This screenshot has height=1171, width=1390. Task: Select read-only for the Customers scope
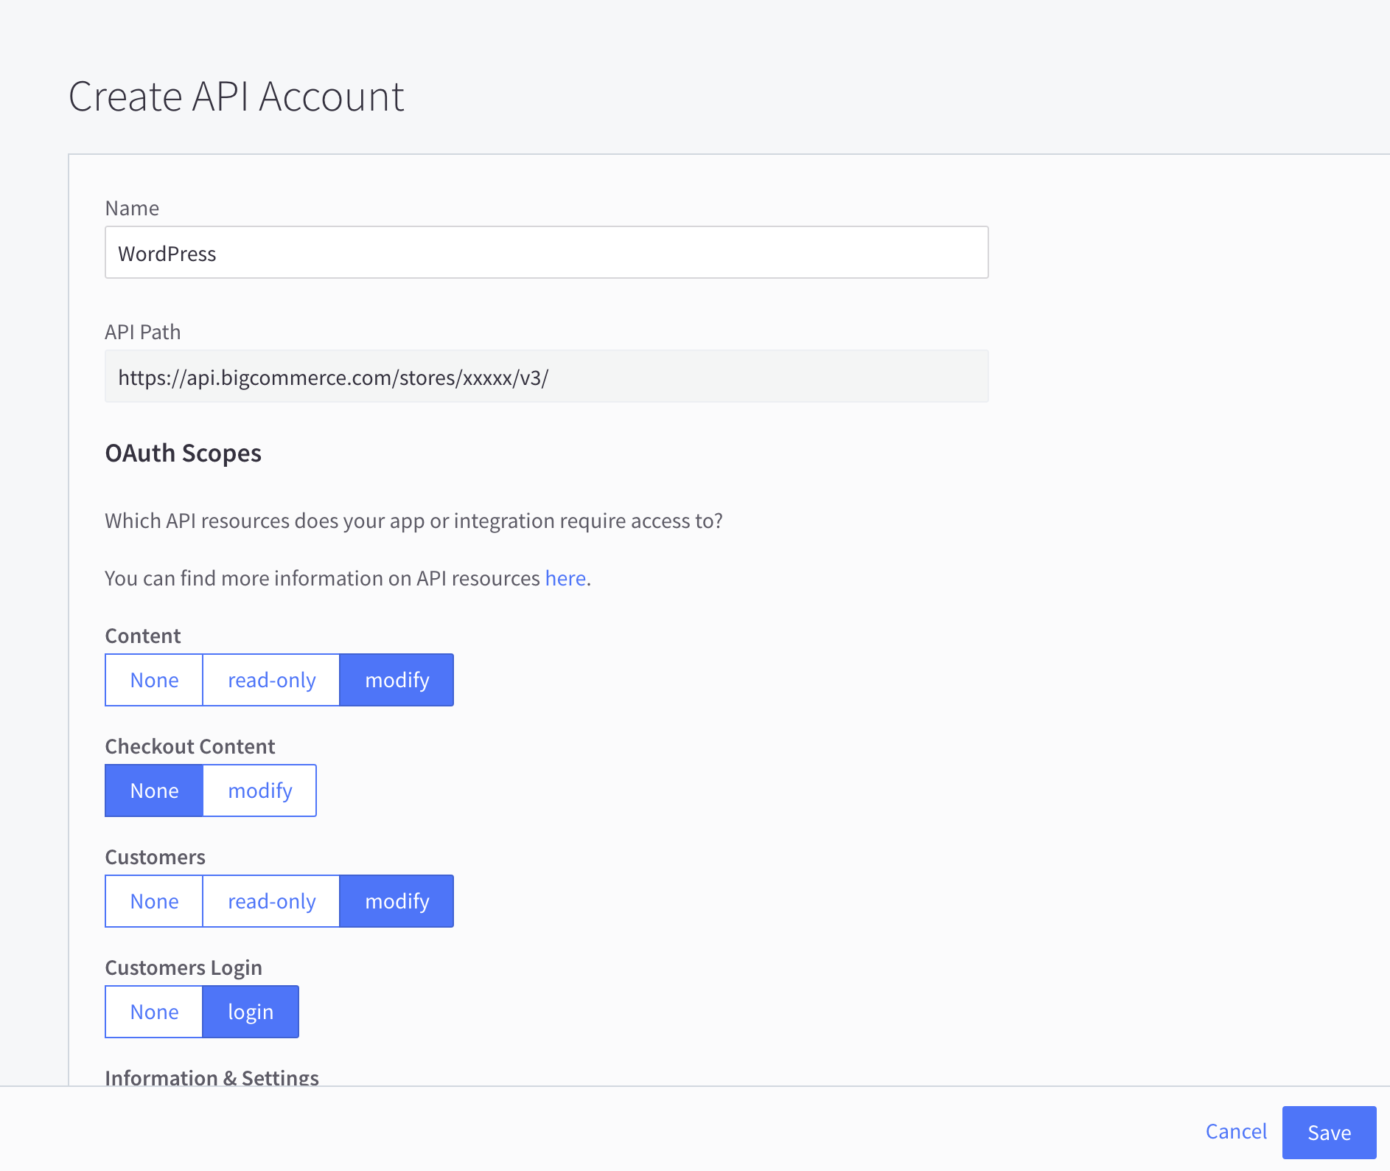point(270,900)
